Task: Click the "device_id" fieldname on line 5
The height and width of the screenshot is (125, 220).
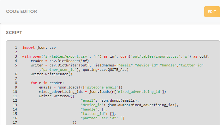Action: point(146,65)
